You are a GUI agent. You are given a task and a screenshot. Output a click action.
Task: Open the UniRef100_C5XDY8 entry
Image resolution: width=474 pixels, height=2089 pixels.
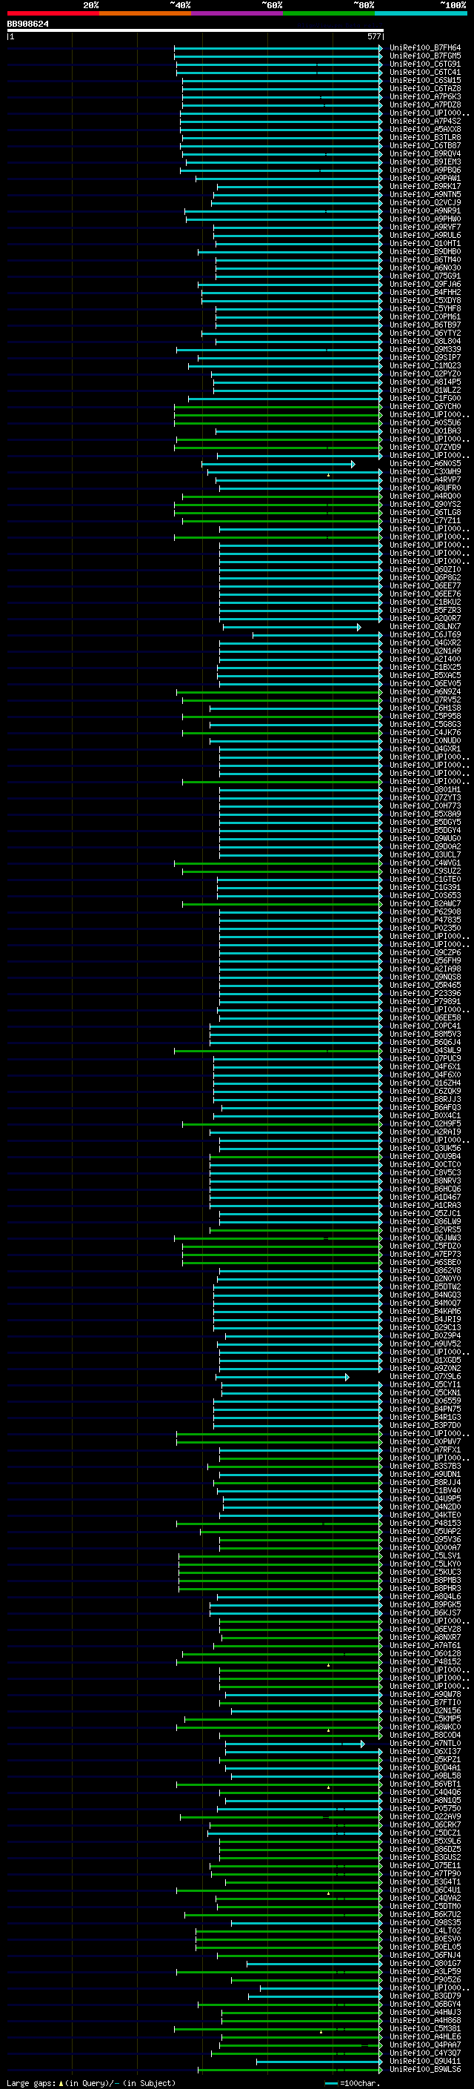tap(424, 300)
